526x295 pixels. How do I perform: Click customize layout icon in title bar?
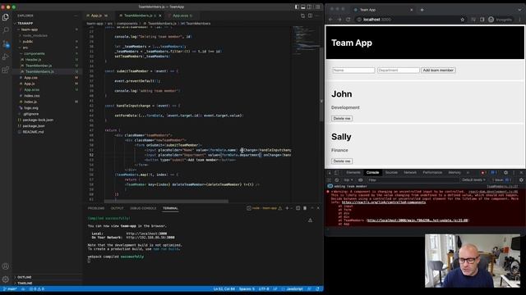[x=317, y=7]
